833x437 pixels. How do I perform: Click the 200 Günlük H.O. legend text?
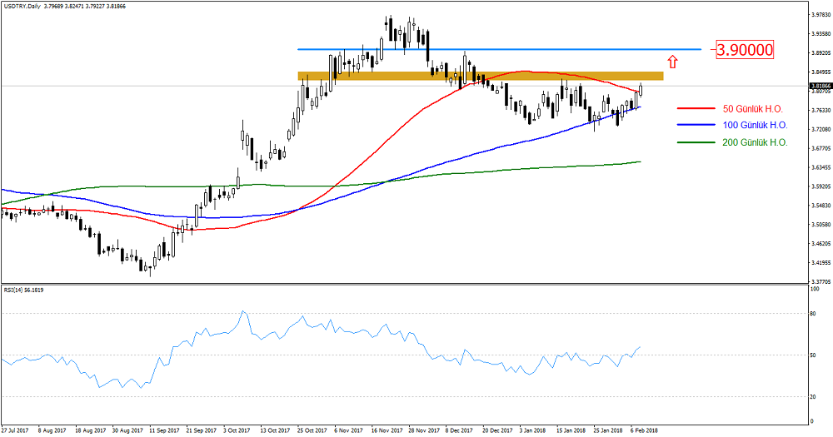pos(755,142)
